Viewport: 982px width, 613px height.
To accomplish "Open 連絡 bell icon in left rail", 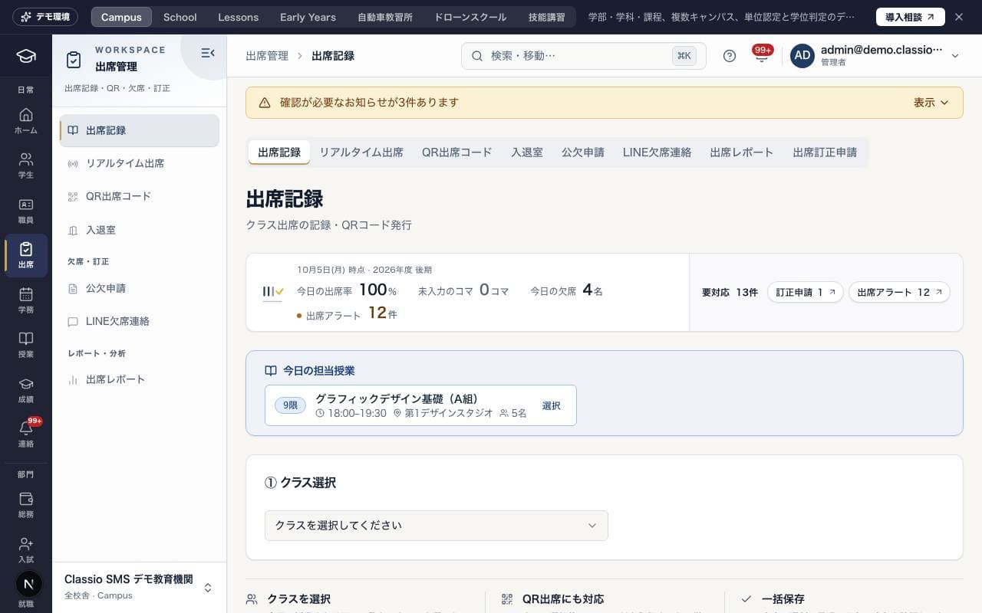I will [x=26, y=434].
